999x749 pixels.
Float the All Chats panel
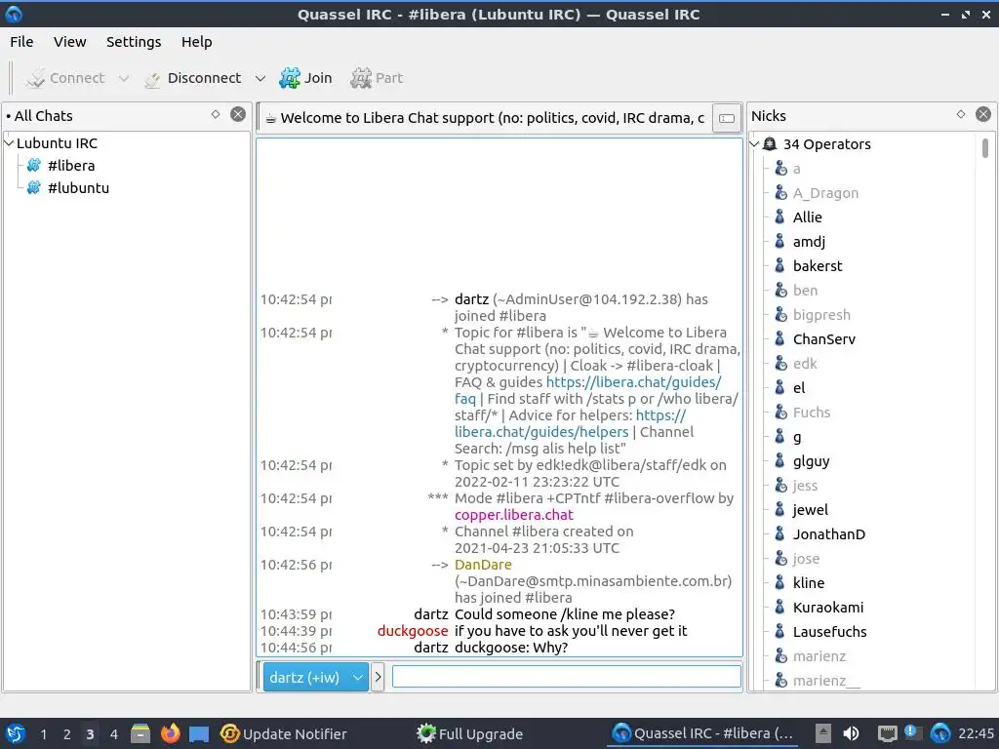point(216,115)
